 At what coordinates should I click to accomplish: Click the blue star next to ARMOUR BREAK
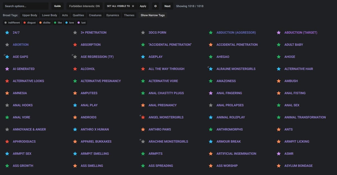point(211,142)
